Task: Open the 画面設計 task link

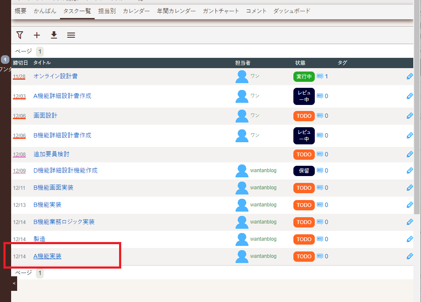Action: (x=45, y=115)
